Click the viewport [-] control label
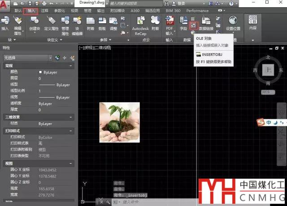The height and width of the screenshot is (206, 287). click(81, 47)
